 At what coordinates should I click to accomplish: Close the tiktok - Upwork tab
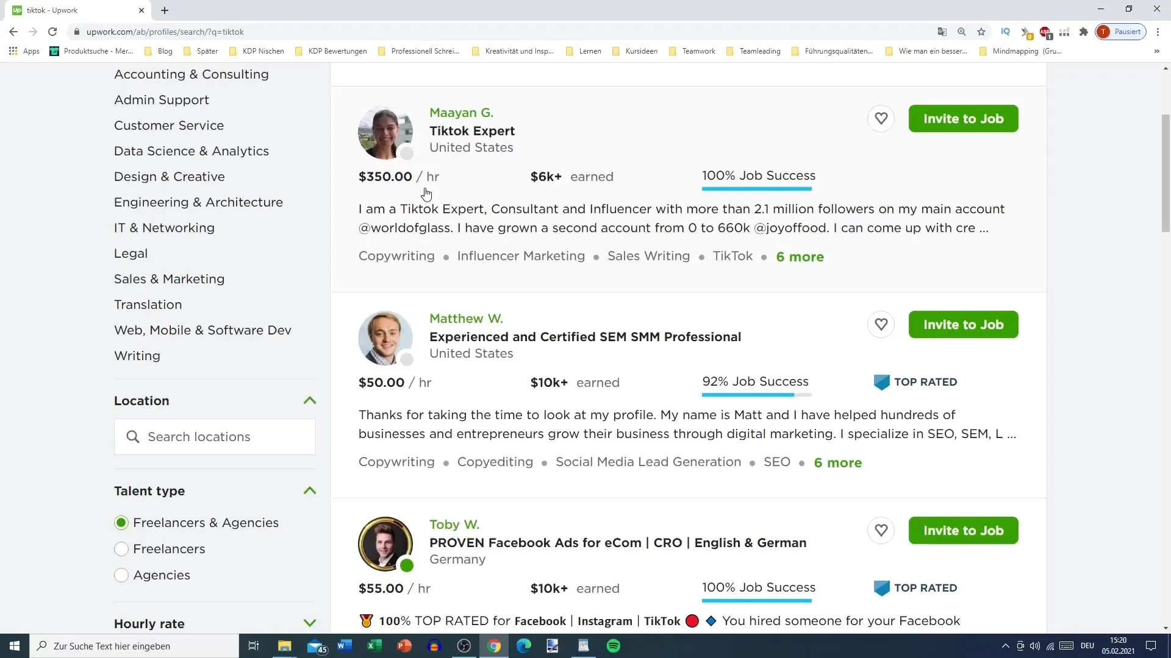tap(141, 10)
